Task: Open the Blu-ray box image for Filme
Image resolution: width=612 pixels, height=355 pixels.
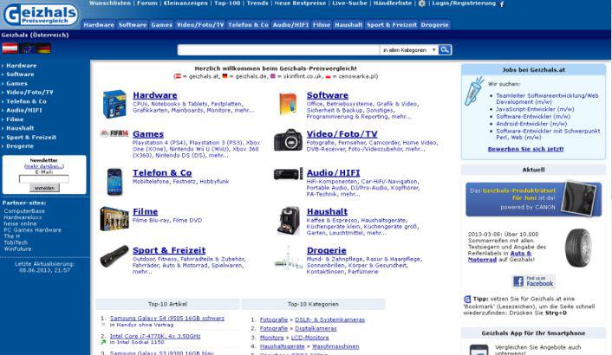Action: coord(114,218)
